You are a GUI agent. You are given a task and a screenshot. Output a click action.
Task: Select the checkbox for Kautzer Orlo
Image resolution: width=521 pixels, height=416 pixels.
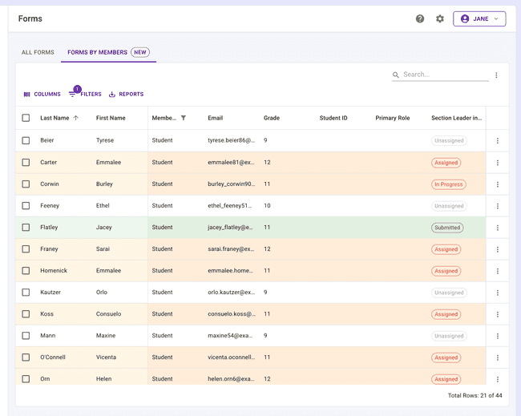click(26, 292)
